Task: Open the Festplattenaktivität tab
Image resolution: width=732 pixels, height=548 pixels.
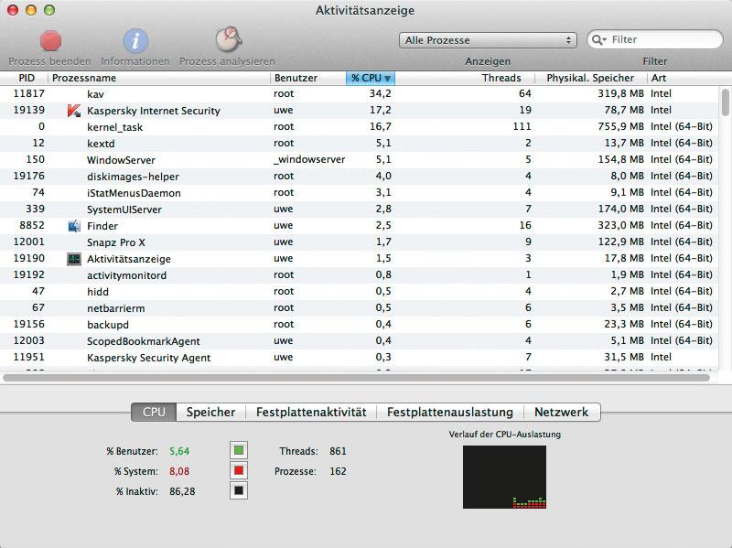Action: coord(311,413)
